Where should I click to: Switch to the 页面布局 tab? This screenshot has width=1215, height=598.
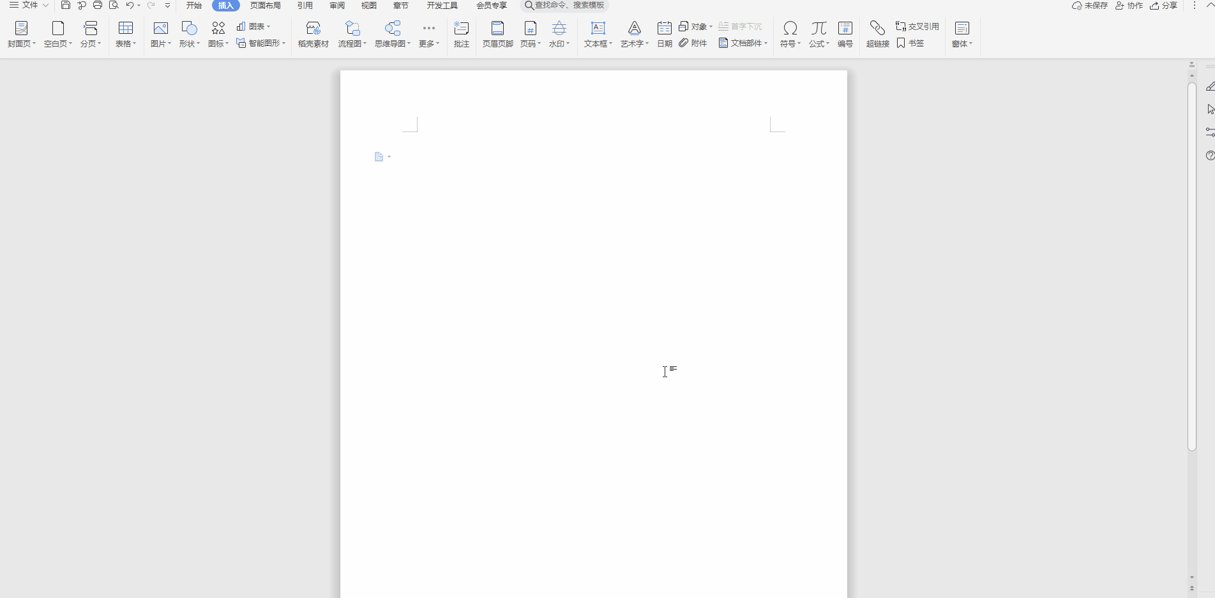point(265,6)
